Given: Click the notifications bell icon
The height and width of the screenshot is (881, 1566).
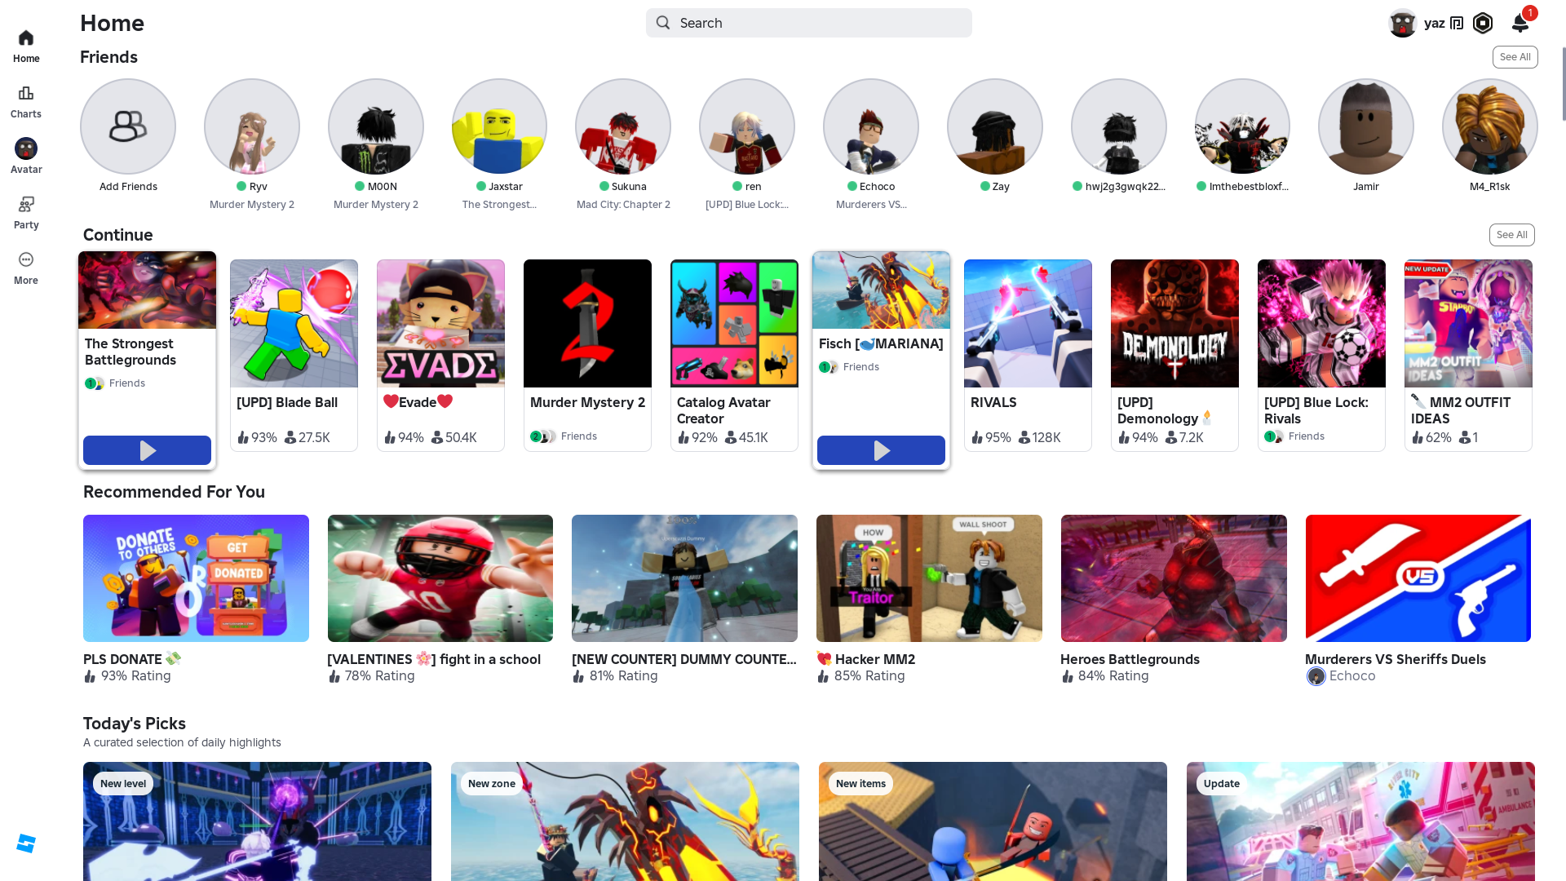Looking at the screenshot, I should pyautogui.click(x=1520, y=23).
